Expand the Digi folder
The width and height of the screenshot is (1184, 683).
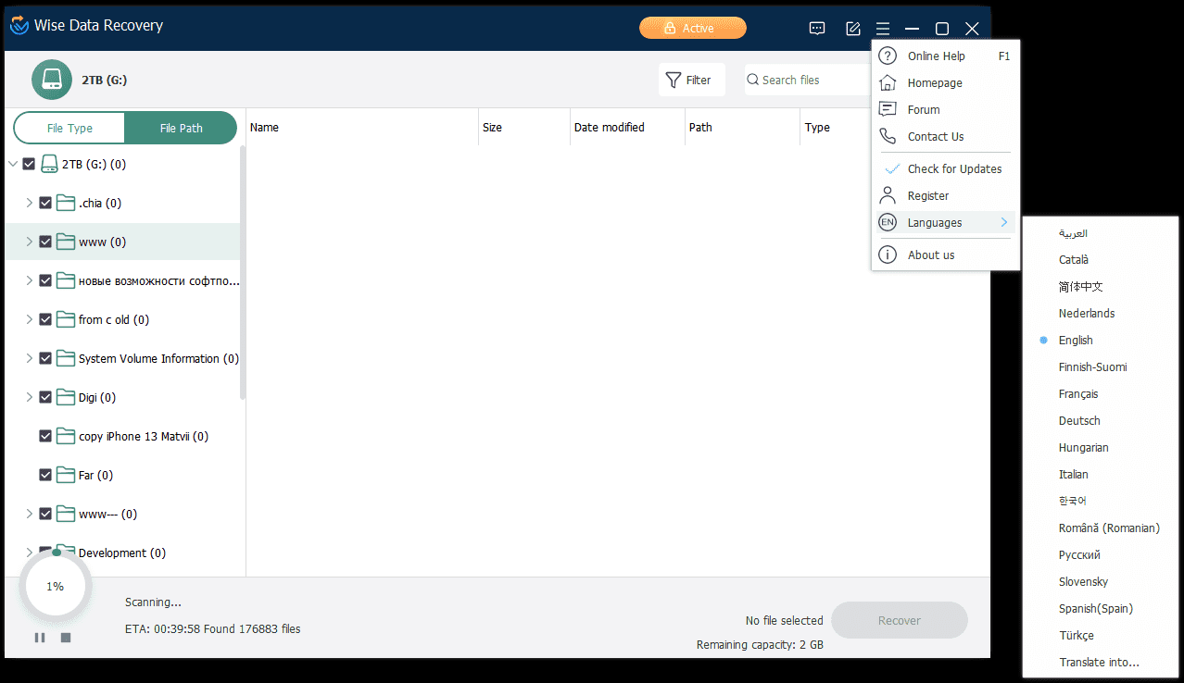(x=29, y=397)
